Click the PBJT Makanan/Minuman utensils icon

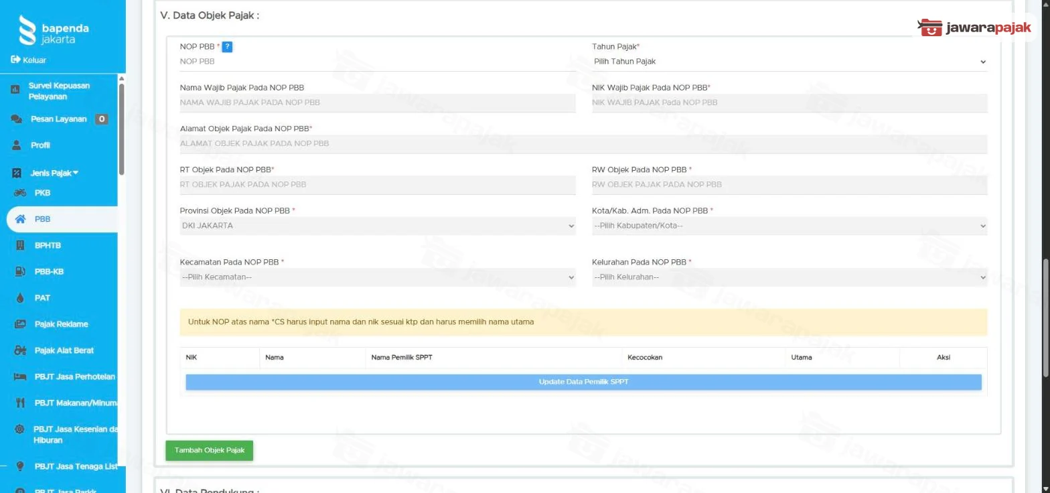coord(20,403)
